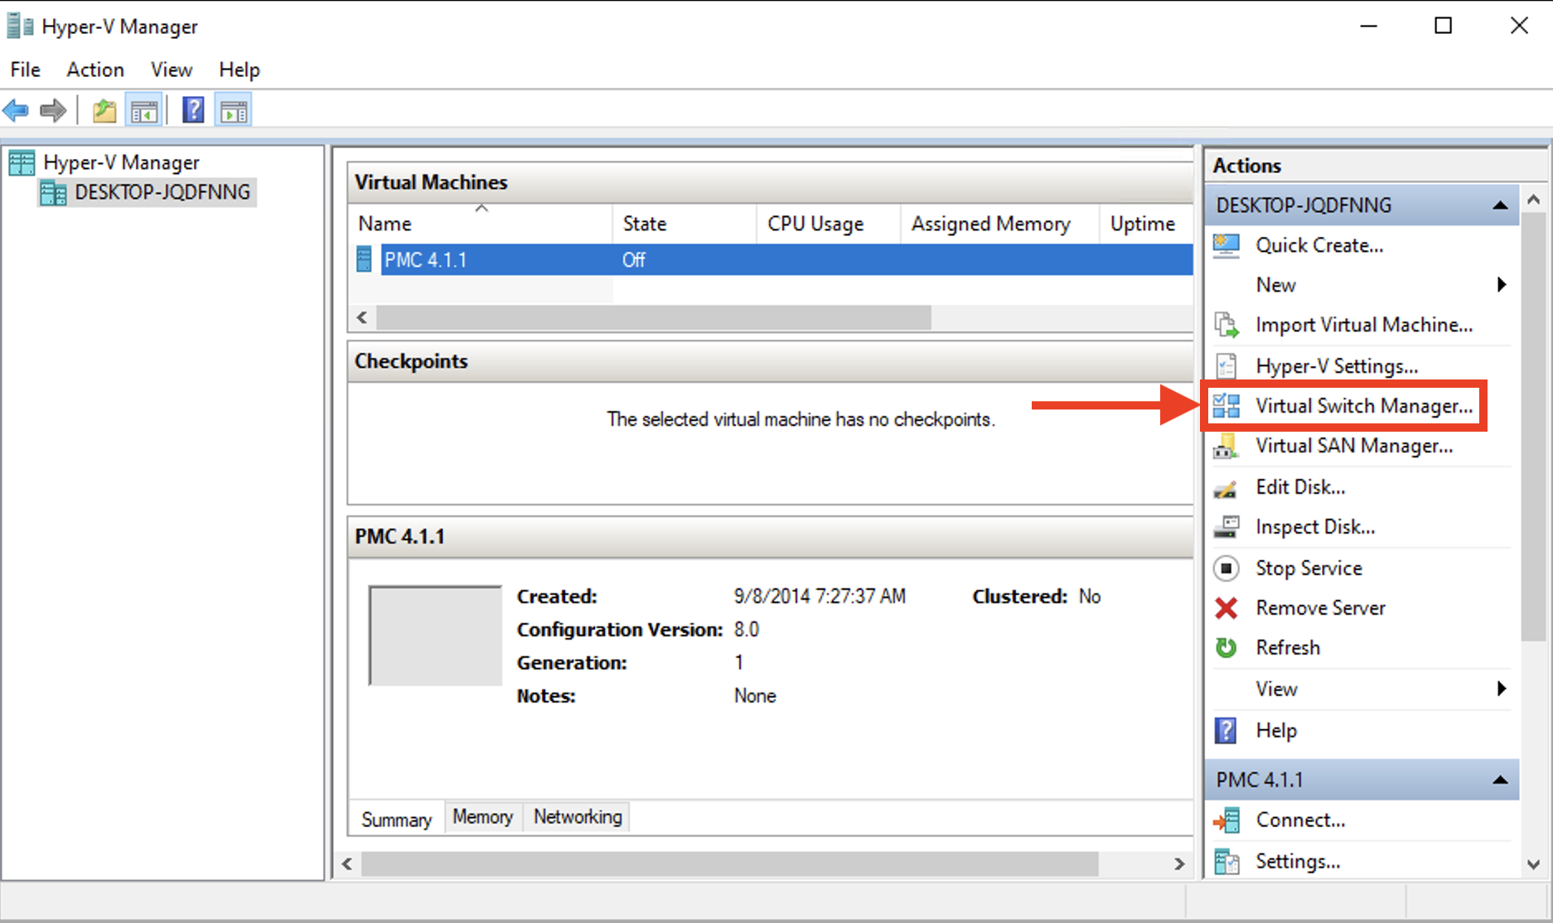This screenshot has height=923, width=1553.
Task: Open Hyper-V Settings... action
Action: 1337,365
